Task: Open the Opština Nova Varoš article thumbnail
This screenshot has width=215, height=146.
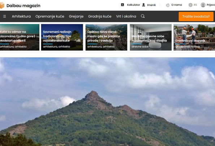Action: (x=106, y=37)
